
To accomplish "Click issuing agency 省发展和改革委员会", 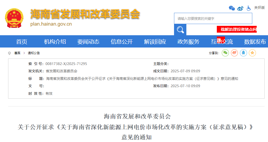I will pyautogui.click(x=61, y=71).
